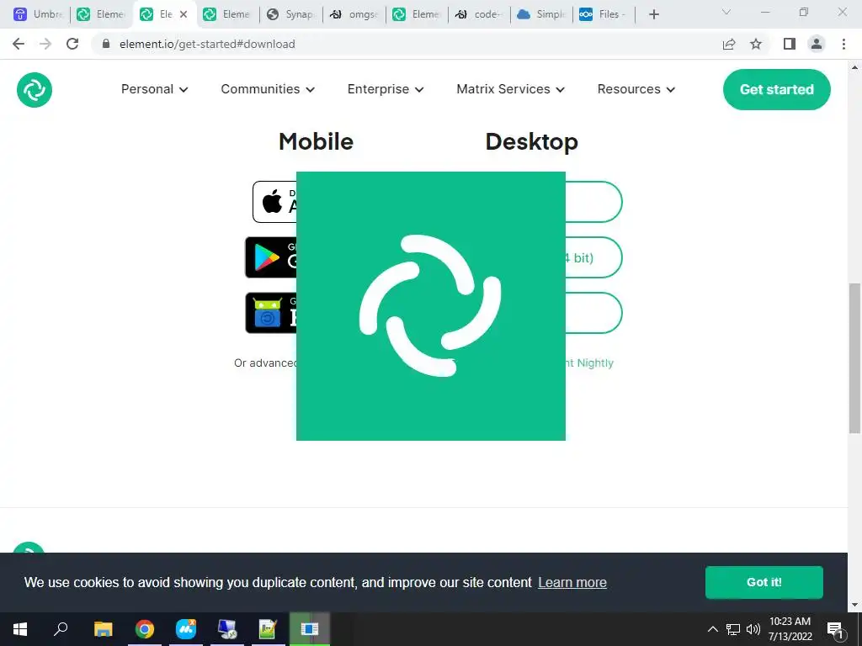Click Element logo in site header

[x=34, y=89]
